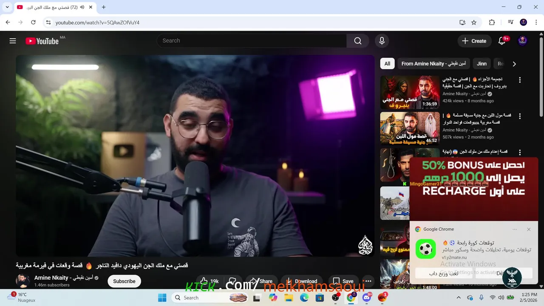Open the Chrome notification options ellipsis
544x306 pixels.
[515, 229]
